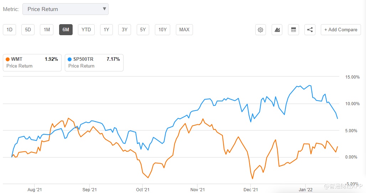Image resolution: width=366 pixels, height=193 pixels.
Task: Share this chart
Action: pyautogui.click(x=310, y=30)
